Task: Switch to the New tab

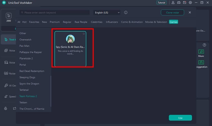Action: pos(44,22)
